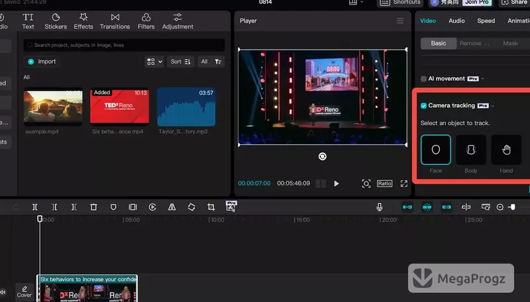Click the Cover button on the track
The height and width of the screenshot is (302, 530).
24,291
